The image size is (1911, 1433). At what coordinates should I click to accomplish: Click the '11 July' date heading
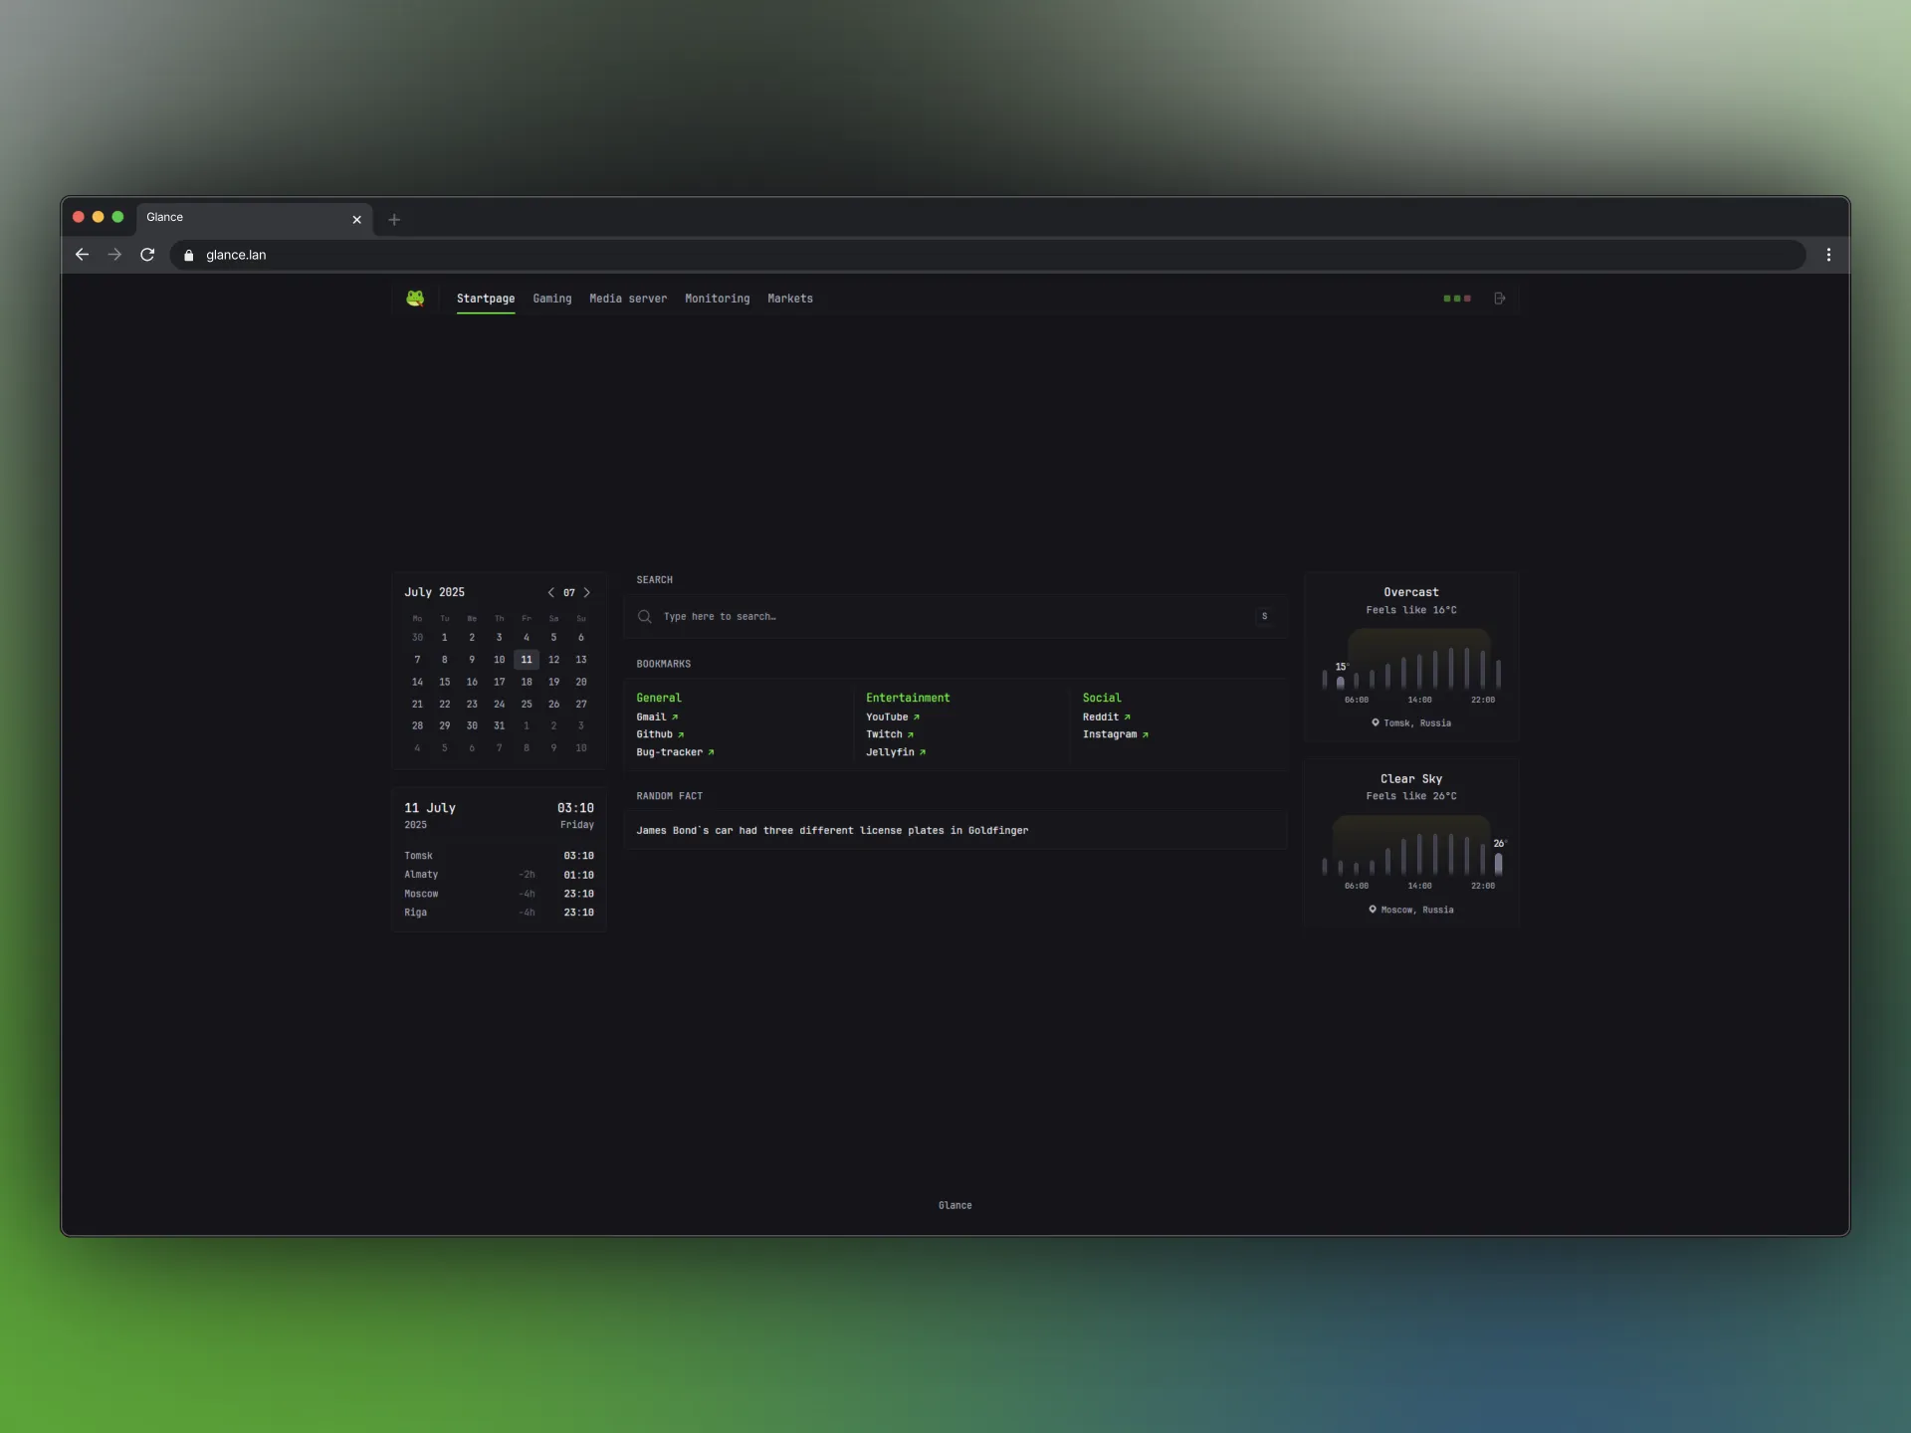click(x=430, y=808)
